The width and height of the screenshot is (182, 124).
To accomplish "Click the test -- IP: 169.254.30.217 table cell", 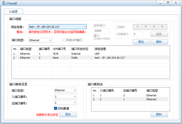I will pos(110,58).
